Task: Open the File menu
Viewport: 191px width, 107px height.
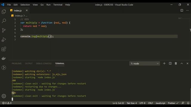Action: [x=9, y=5]
